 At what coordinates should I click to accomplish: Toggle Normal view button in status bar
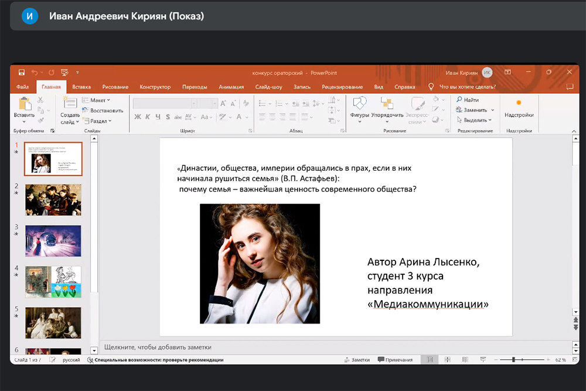point(430,359)
